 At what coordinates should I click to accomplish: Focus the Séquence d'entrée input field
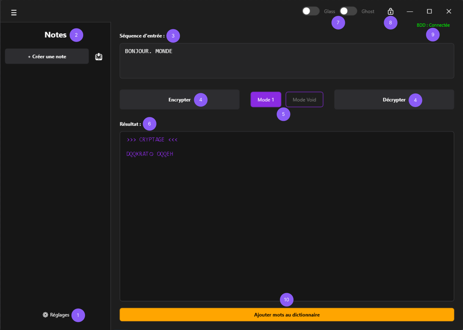[287, 61]
